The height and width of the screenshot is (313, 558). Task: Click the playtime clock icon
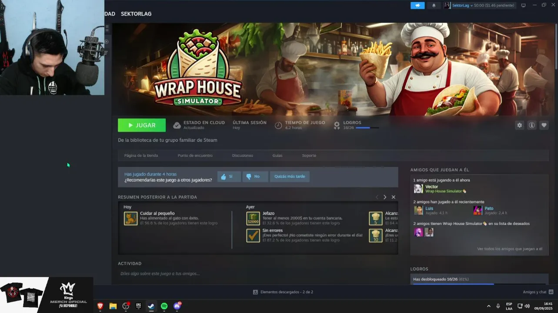pyautogui.click(x=278, y=125)
